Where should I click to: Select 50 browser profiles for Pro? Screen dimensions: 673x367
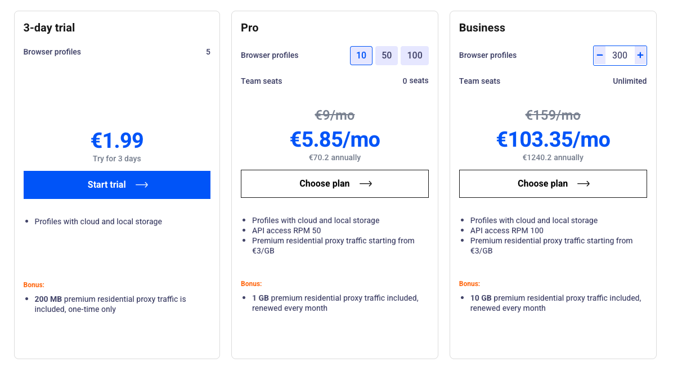(x=387, y=56)
